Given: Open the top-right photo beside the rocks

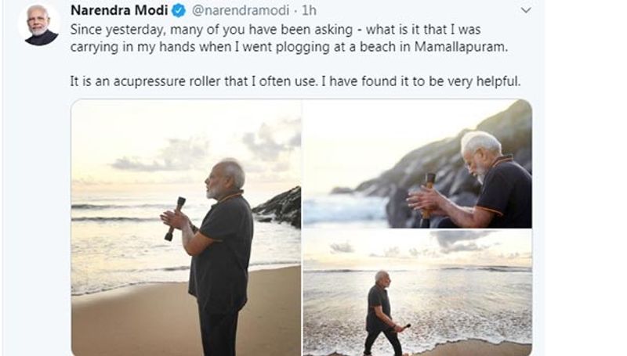Looking at the screenshot, I should click(417, 163).
